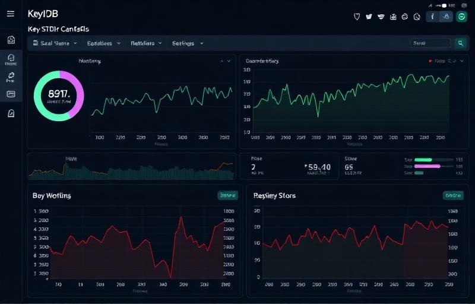Click the green search button
475x304 pixels.
tap(460, 43)
